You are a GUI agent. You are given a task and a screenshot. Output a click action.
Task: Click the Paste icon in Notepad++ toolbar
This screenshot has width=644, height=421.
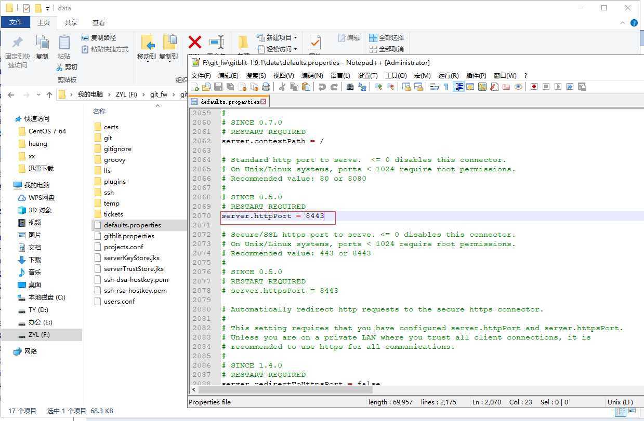[306, 87]
